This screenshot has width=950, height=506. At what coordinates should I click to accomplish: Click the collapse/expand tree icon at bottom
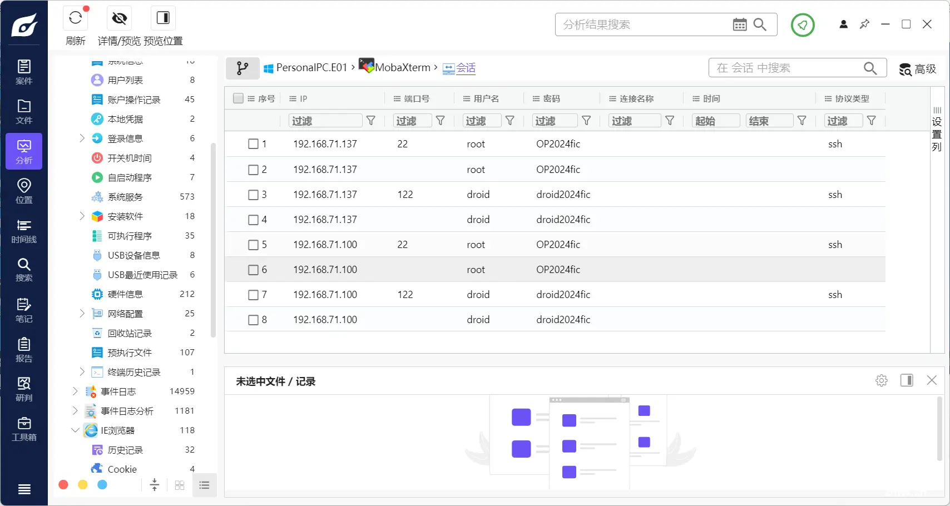coord(155,485)
